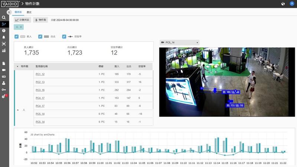Open the PC2_13 camera link
Image resolution: width=297 pixels, height=167 pixels.
[x=40, y=82]
